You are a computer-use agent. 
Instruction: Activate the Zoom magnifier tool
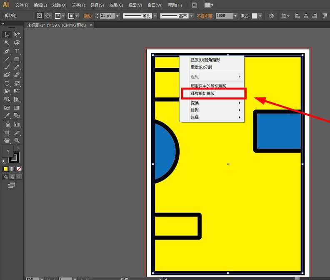pos(17,141)
